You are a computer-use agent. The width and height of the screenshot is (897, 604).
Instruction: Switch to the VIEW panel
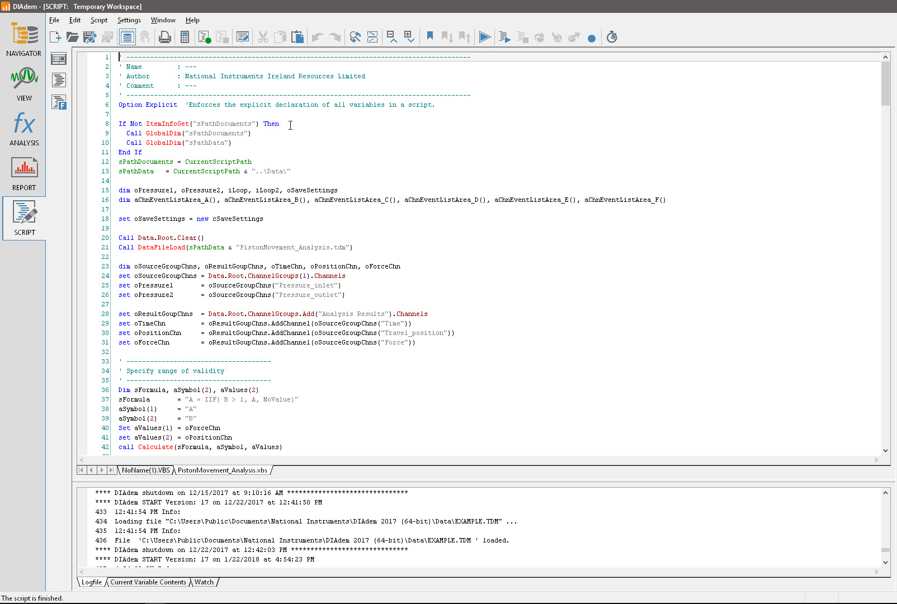point(23,84)
